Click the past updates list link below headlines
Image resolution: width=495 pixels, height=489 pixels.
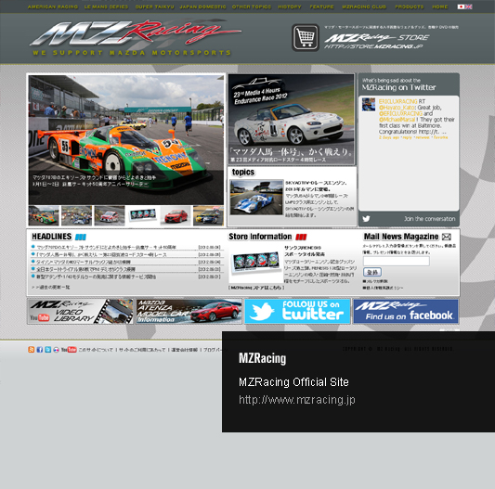(51, 287)
